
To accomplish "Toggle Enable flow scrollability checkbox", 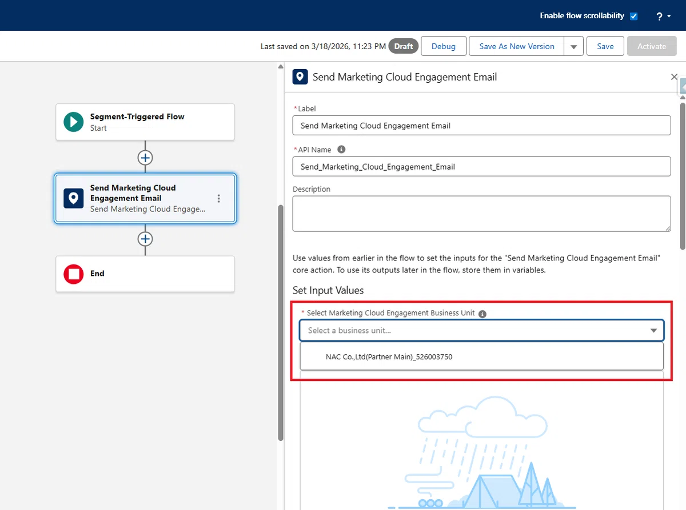I will click(x=633, y=16).
